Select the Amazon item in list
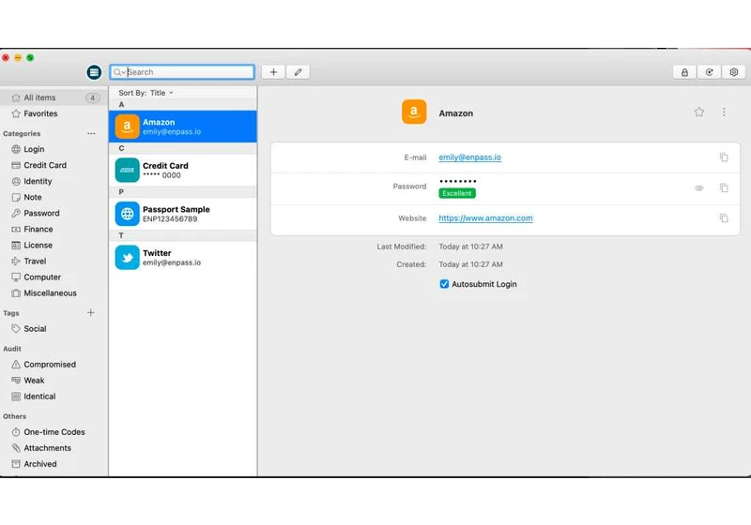The height and width of the screenshot is (525, 751). [183, 127]
